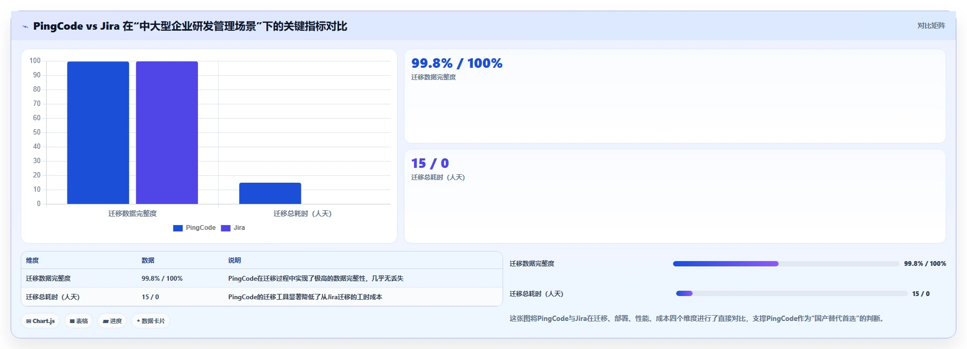Select the 迁移数据完整度 table row cell
This screenshot has height=349, width=967.
click(48, 279)
